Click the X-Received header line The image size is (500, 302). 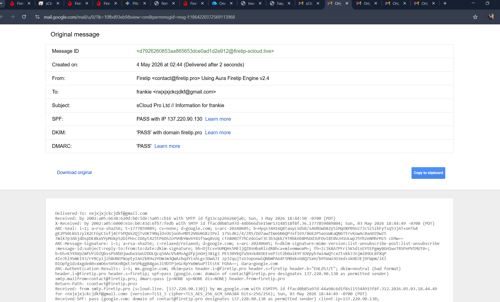click(x=245, y=223)
